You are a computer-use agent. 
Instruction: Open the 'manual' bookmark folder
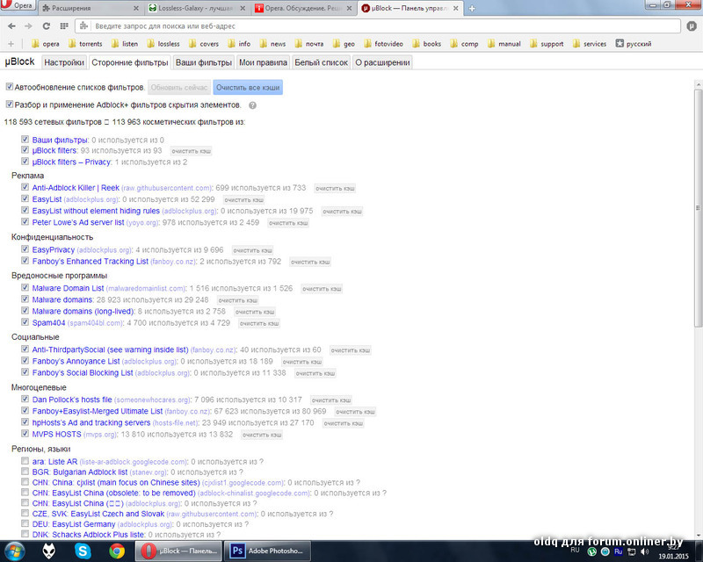point(504,44)
